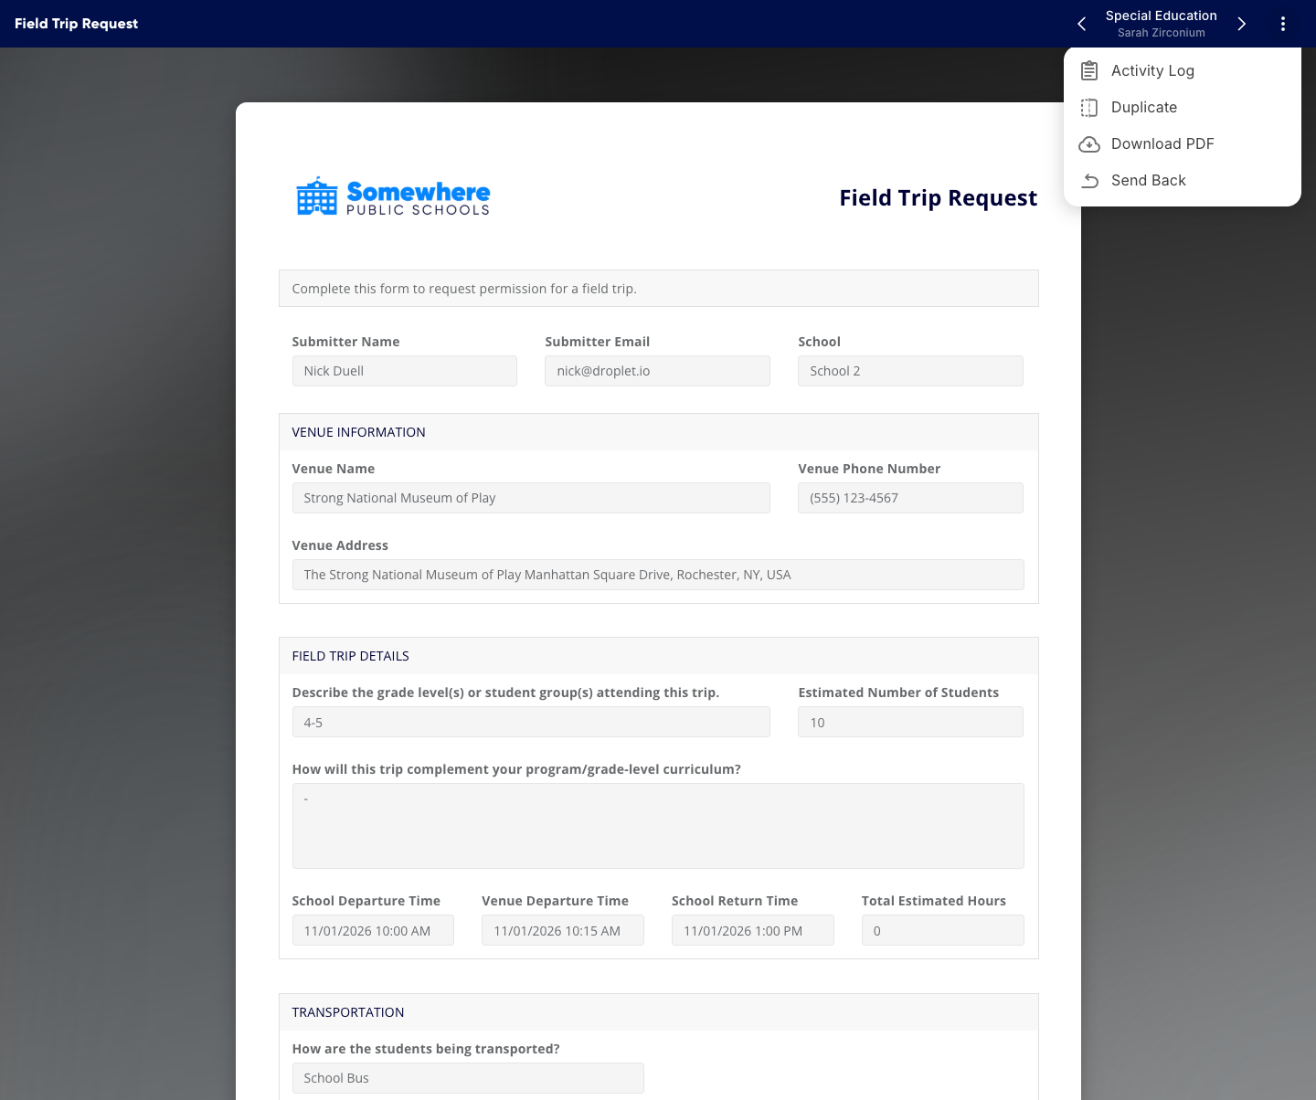The image size is (1316, 1100).
Task: Click the FIELD TRIP DETAILS section header
Action: (x=658, y=656)
